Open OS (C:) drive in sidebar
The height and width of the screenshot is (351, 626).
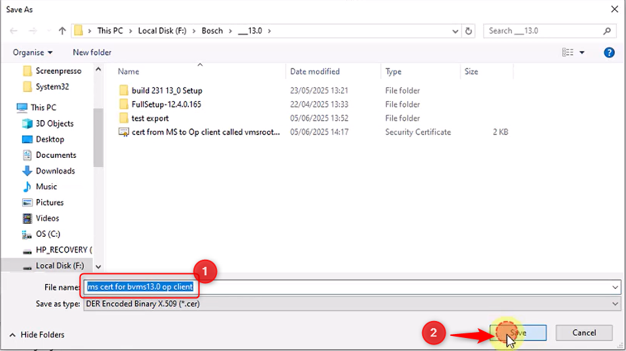pos(48,234)
